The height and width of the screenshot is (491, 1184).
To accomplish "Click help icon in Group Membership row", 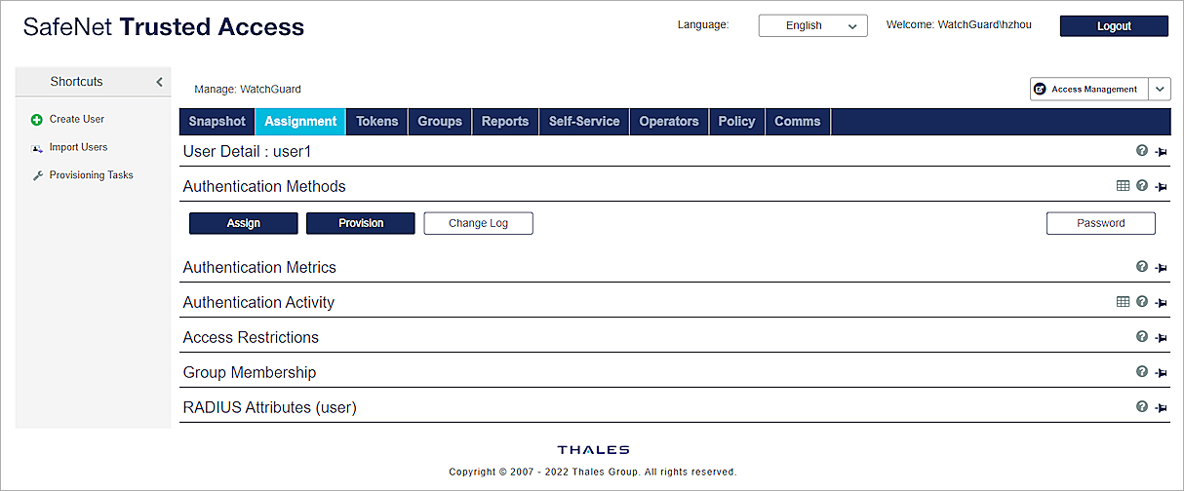I will point(1142,371).
